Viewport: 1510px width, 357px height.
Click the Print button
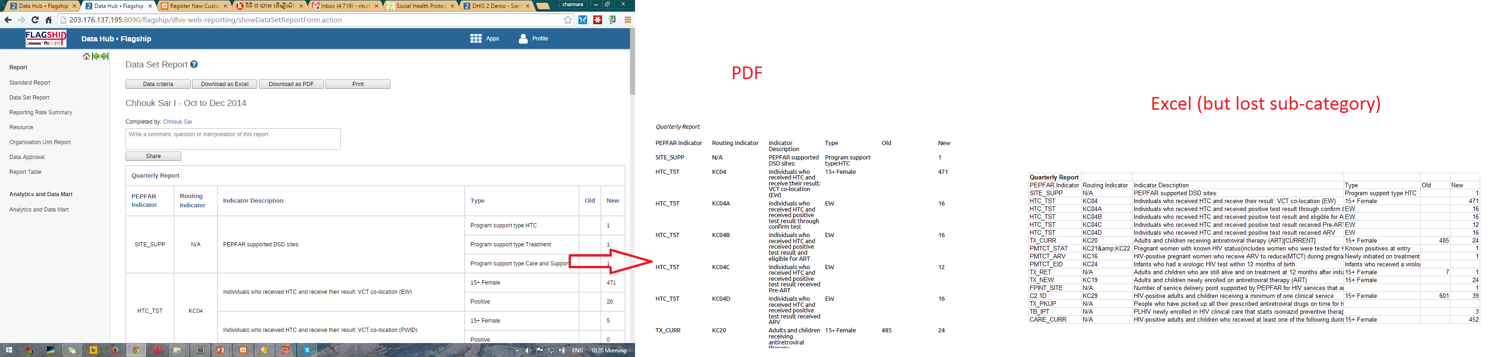[x=358, y=85]
